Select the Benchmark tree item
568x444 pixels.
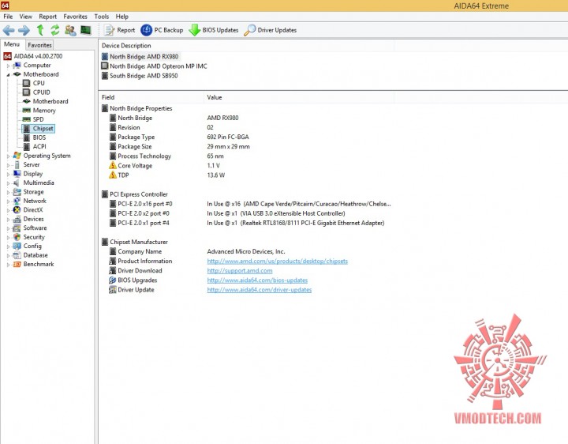click(39, 264)
